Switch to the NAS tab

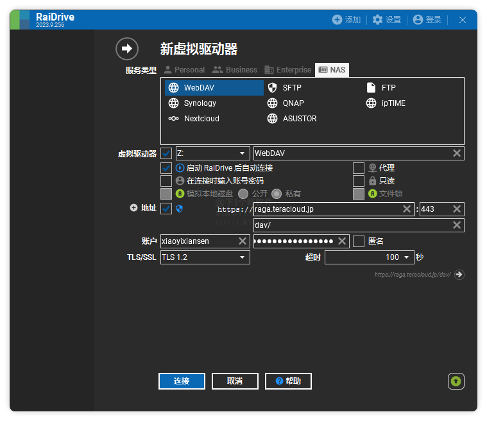click(x=332, y=70)
